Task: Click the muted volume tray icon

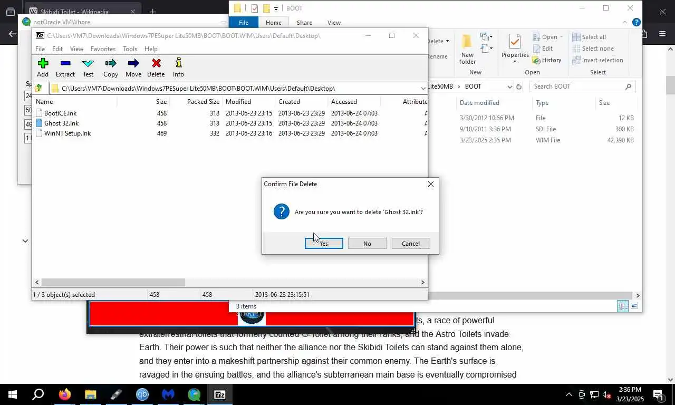Action: [x=606, y=394]
